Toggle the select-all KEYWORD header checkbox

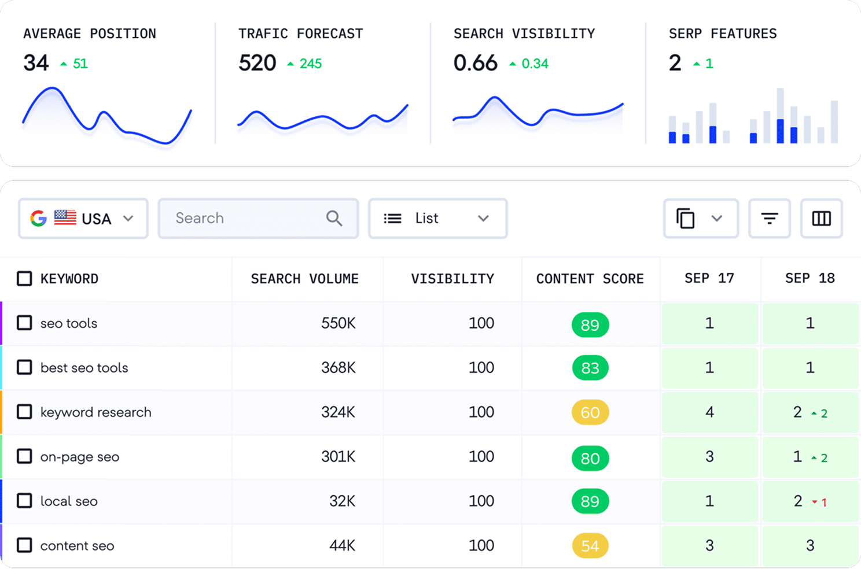coord(24,279)
